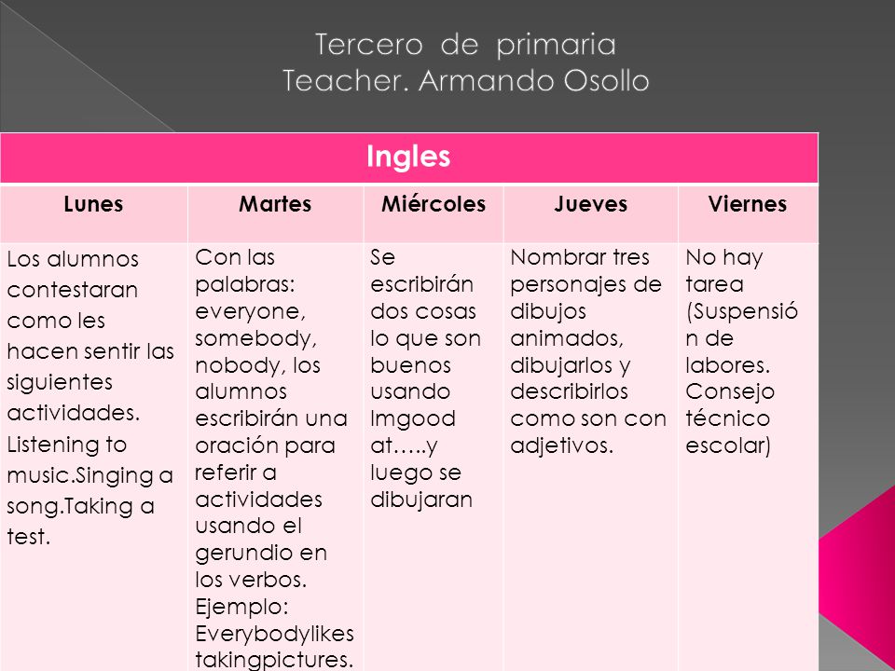Click the Lunes cell starting 'Los alumnos contestaran'

(93, 457)
